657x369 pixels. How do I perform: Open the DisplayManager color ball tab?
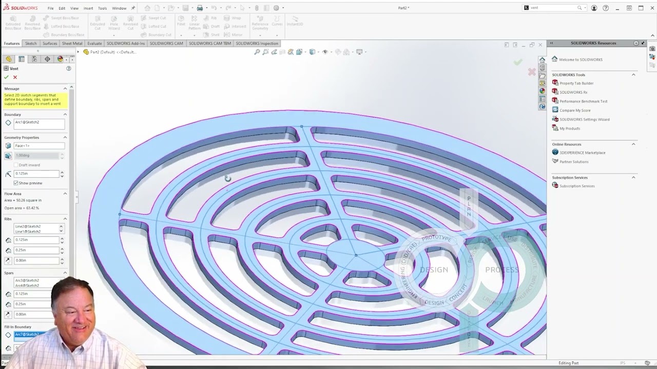click(x=60, y=59)
